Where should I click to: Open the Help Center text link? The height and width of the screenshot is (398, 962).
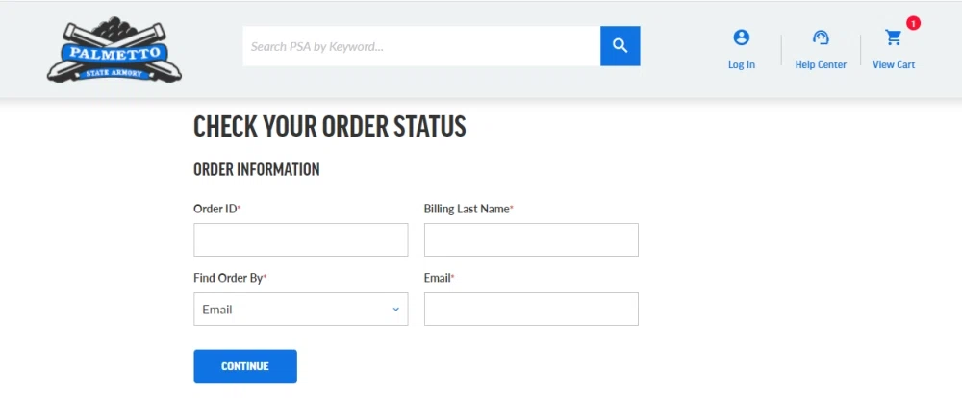821,64
